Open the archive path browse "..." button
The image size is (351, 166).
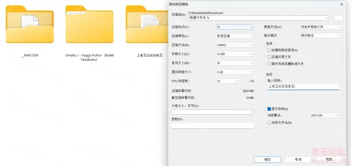pyautogui.click(x=338, y=18)
